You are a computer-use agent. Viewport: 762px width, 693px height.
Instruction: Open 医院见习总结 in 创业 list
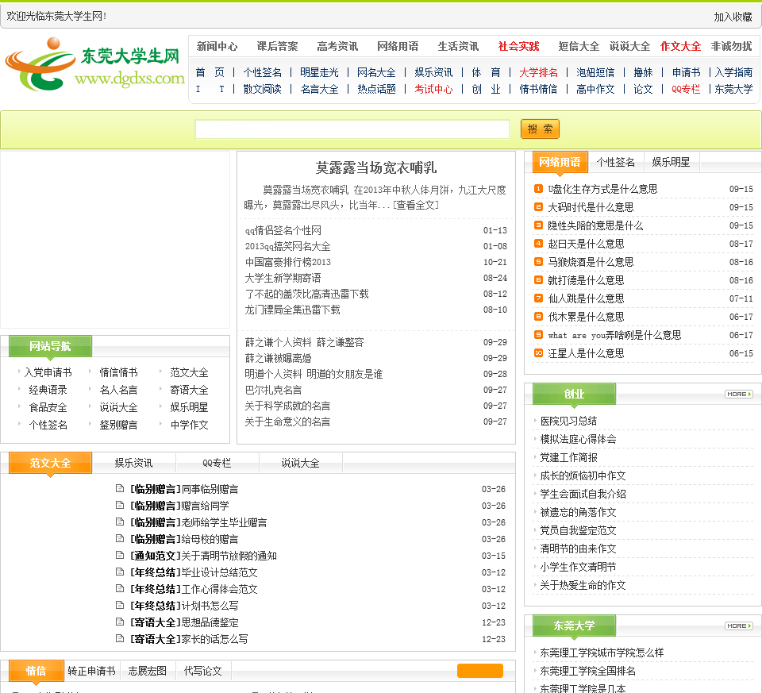[x=568, y=421]
